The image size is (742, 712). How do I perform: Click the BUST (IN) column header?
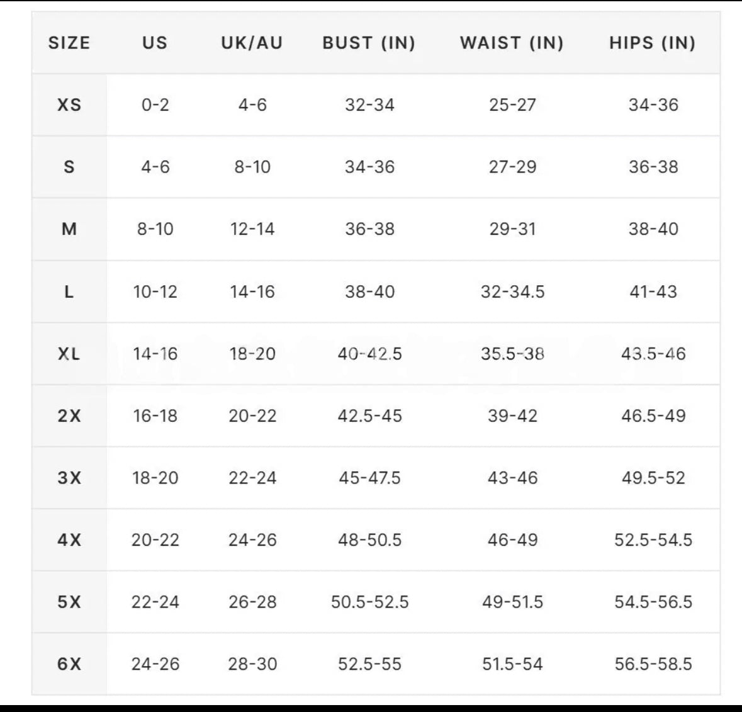tap(369, 43)
